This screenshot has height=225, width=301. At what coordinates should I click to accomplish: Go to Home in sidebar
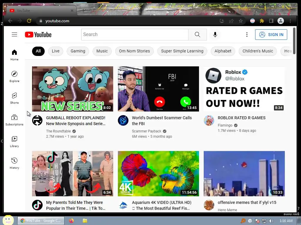14,55
